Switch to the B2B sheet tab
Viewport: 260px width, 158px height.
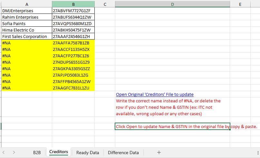click(37, 153)
